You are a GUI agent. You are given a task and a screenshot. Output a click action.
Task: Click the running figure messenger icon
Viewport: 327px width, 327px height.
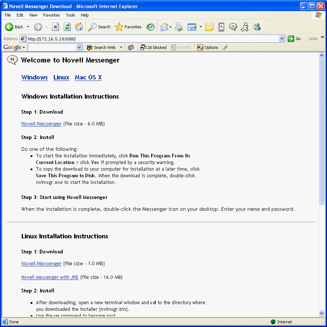click(245, 27)
